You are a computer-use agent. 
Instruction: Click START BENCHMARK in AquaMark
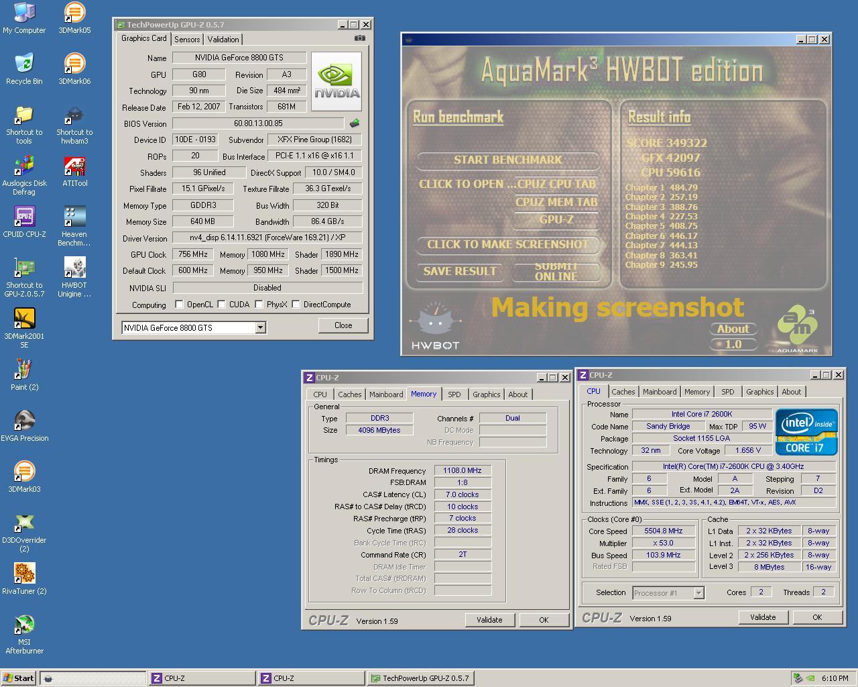508,160
